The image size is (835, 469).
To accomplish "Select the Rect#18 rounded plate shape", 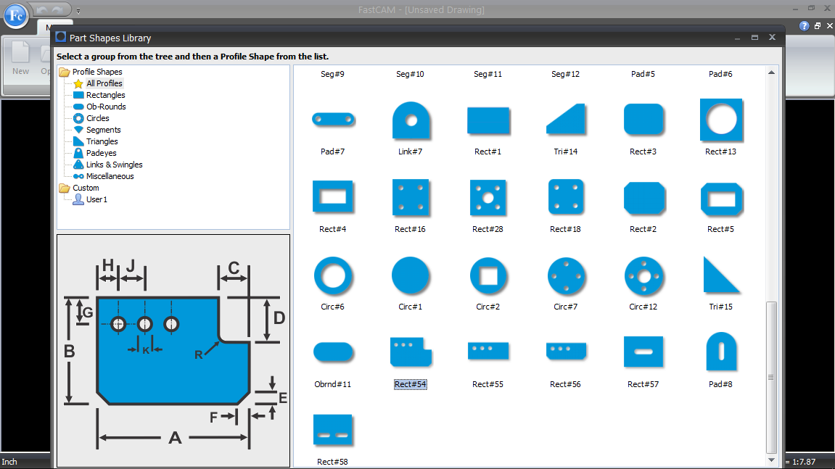I will click(x=566, y=197).
